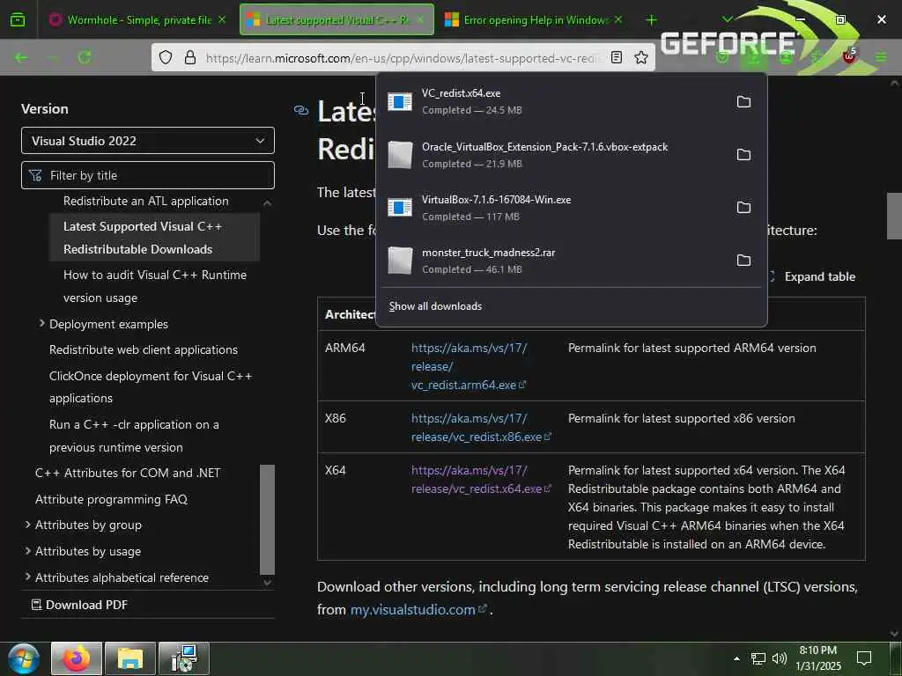Go back using the browser back arrow
902x676 pixels.
click(21, 57)
